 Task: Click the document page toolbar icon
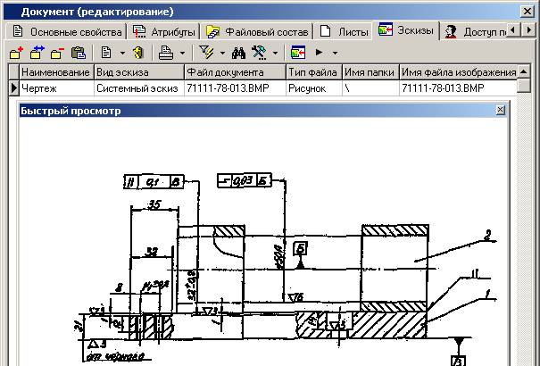(x=106, y=53)
